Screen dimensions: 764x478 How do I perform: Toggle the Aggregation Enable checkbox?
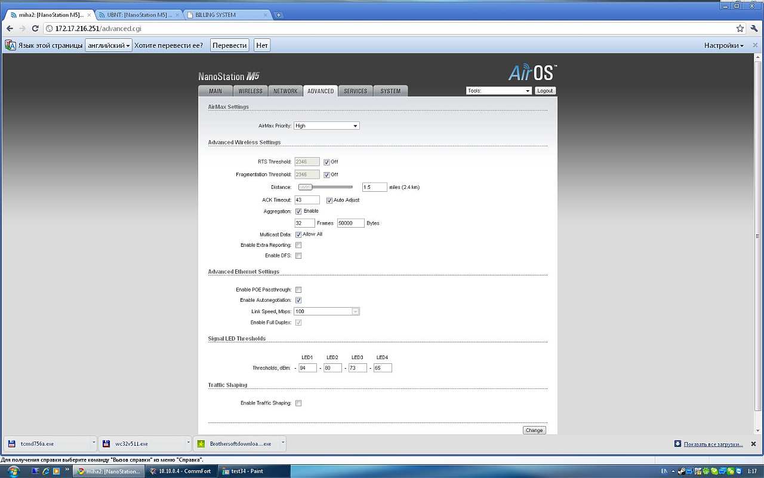[298, 212]
